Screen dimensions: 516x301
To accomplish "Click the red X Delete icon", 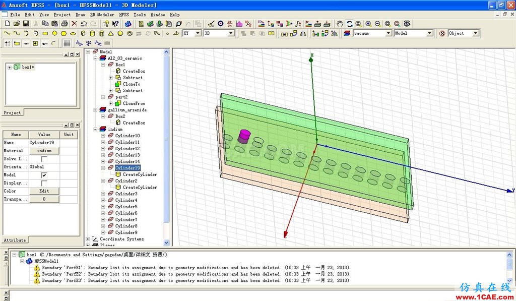I will point(75,24).
